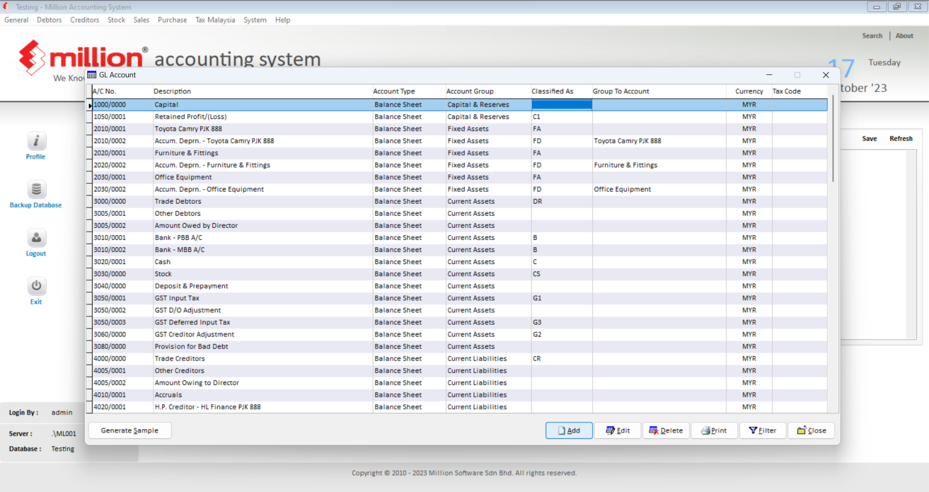The width and height of the screenshot is (929, 492).
Task: Open the Tax Malaysia menu
Action: coord(215,20)
